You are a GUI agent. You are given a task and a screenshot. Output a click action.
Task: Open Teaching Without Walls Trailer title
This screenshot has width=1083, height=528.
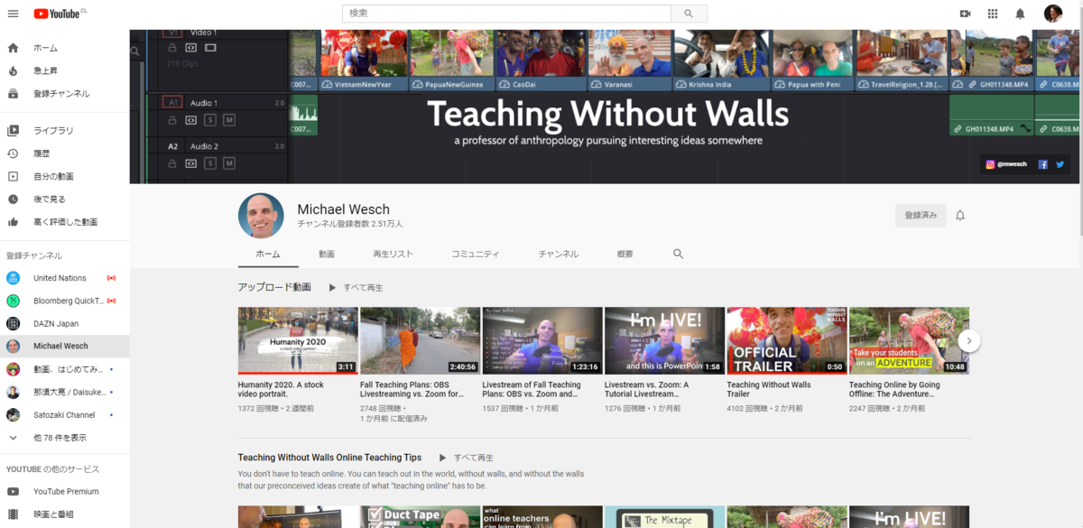(769, 389)
